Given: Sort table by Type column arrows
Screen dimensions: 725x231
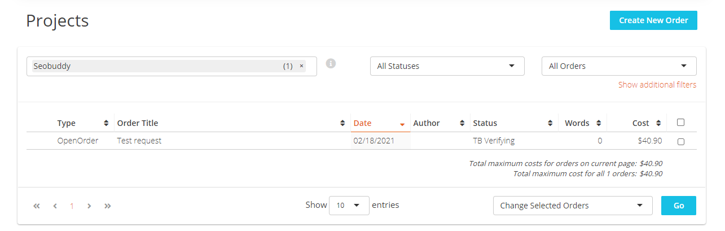Looking at the screenshot, I should coord(106,123).
